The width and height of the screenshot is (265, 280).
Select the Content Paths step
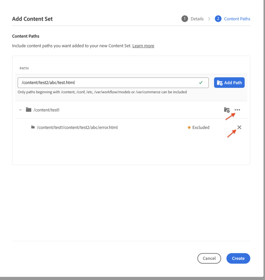click(x=237, y=19)
